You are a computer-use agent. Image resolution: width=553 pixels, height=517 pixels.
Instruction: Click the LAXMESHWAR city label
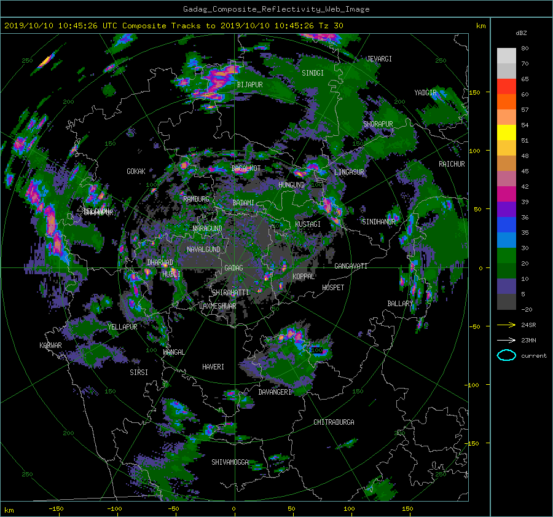(218, 306)
